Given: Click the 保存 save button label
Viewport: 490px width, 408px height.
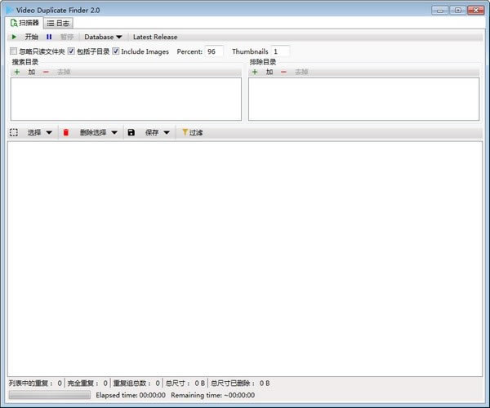Looking at the screenshot, I should (152, 132).
